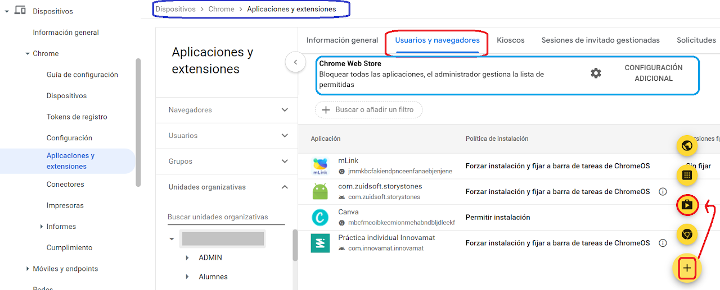This screenshot has height=290, width=720.
Task: Click the add Chrome app icon
Action: pyautogui.click(x=686, y=234)
